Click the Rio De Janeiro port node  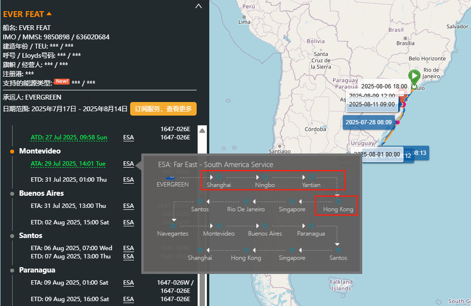click(246, 201)
